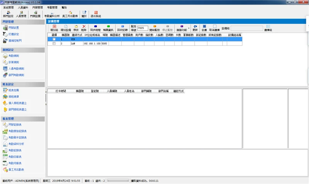Open 打鐘設定 in the sidebar
309x184 pixels.
[11, 34]
